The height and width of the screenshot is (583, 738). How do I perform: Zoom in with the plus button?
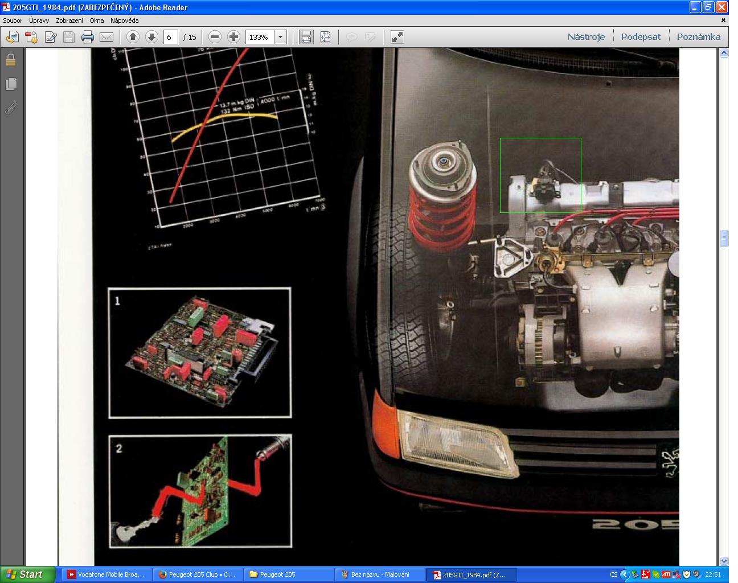pyautogui.click(x=233, y=37)
